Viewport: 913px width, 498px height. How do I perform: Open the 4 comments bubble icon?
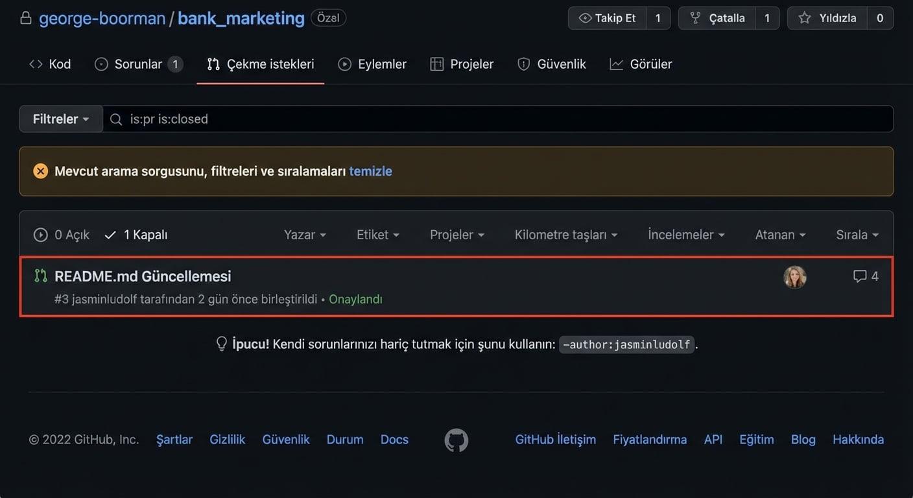tap(859, 276)
